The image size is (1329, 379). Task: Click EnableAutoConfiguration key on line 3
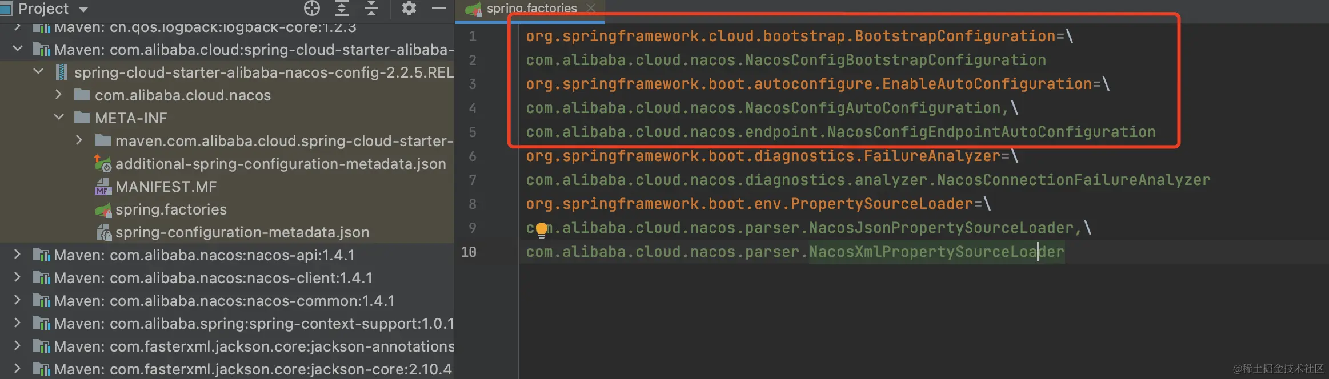[987, 84]
